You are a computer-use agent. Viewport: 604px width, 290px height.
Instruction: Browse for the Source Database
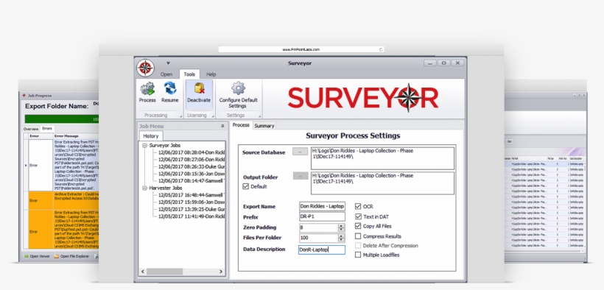pos(300,152)
